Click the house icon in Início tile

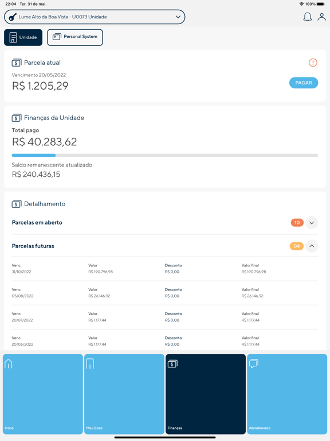tap(9, 363)
